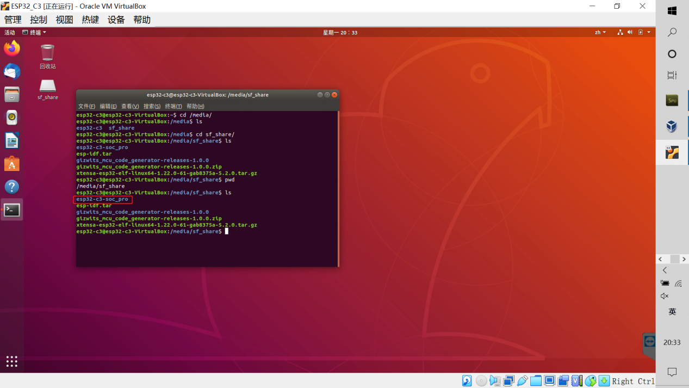Viewport: 689px width, 388px height.
Task: Click the Show Applications grid button
Action: [11, 361]
